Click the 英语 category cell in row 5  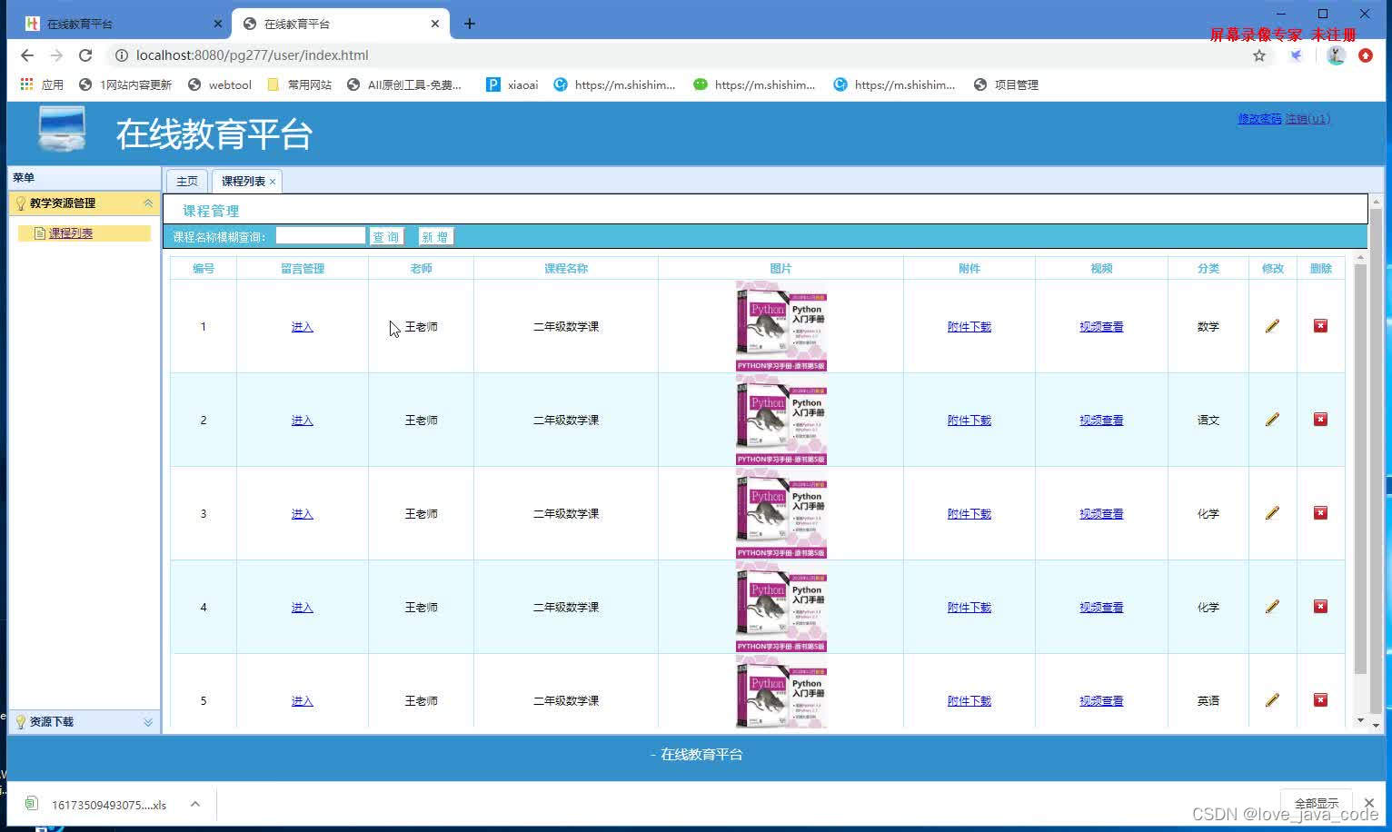[1208, 701]
